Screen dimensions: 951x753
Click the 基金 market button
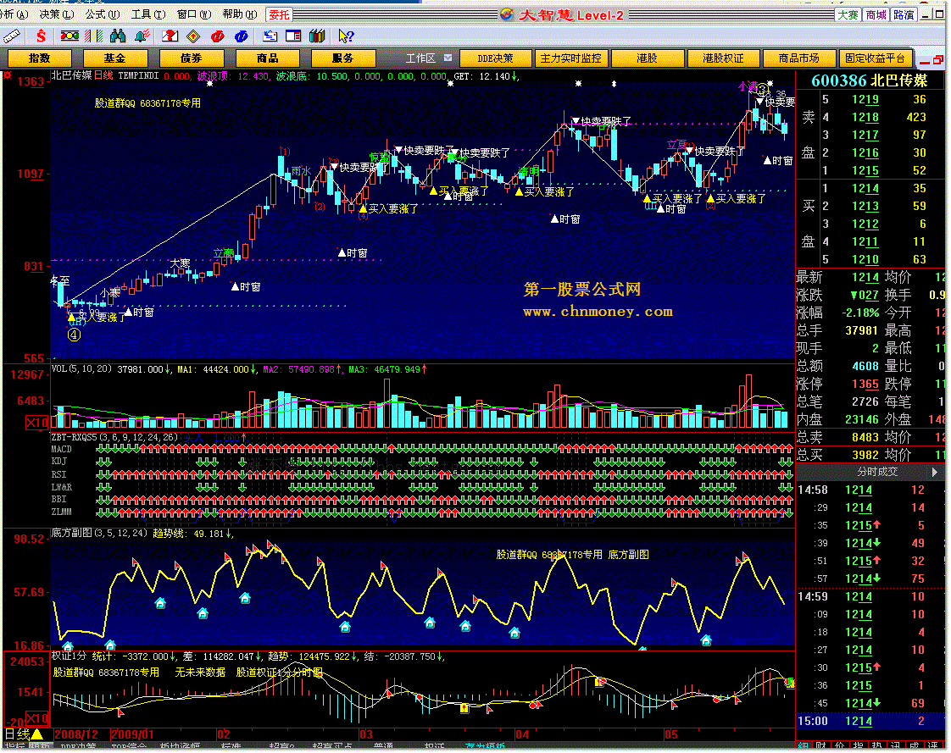tap(114, 58)
